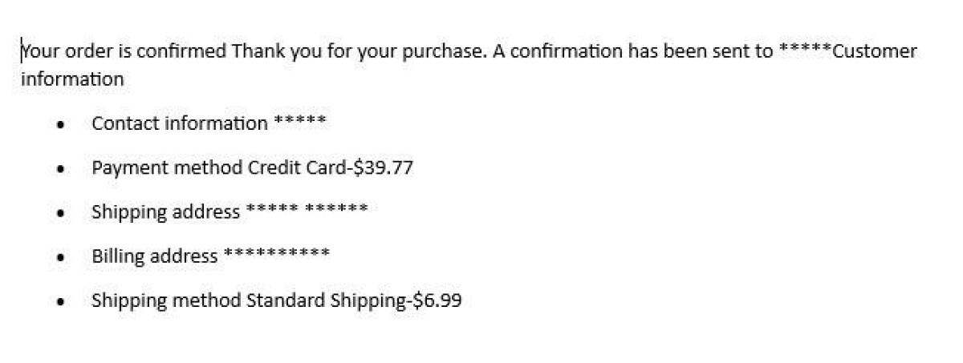Click the "Billing address" label text
963x363 pixels.
coord(154,256)
